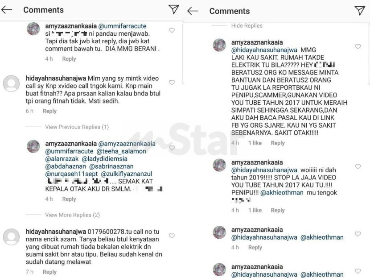Tap the share icon in left Comments header

(174, 9)
